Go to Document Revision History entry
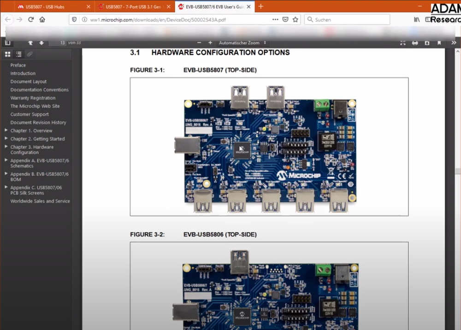Viewport: 461px width, 330px height. coord(38,122)
